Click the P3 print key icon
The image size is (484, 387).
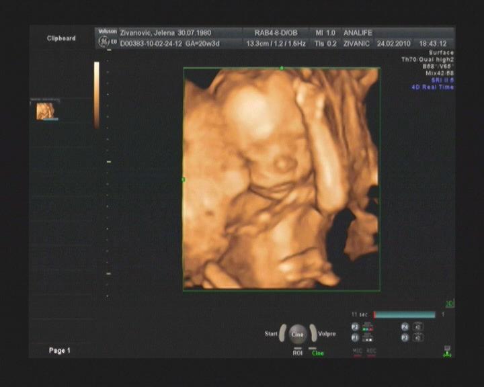coord(405,338)
